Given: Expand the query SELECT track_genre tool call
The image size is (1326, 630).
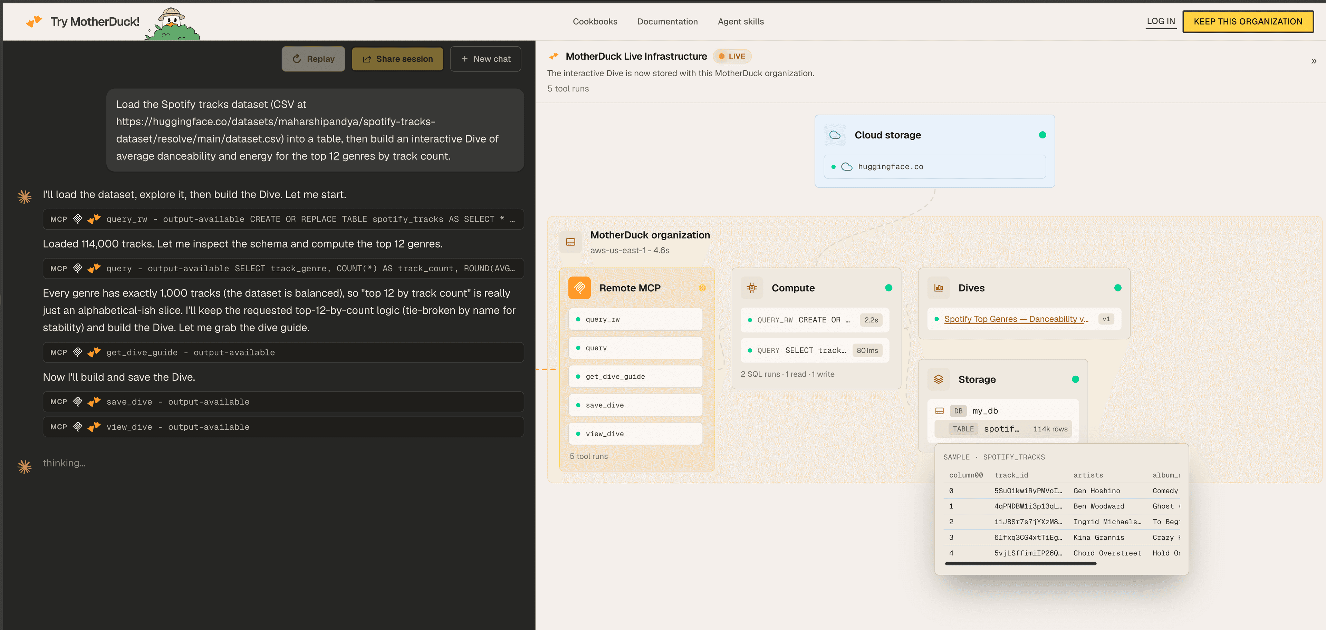Looking at the screenshot, I should click(x=283, y=269).
